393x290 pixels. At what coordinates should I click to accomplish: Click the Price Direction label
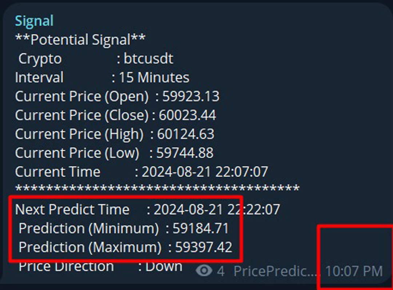tap(66, 266)
